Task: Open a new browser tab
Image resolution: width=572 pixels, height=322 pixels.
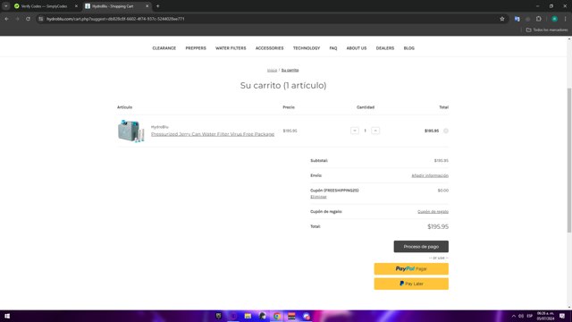Action: coord(157,6)
